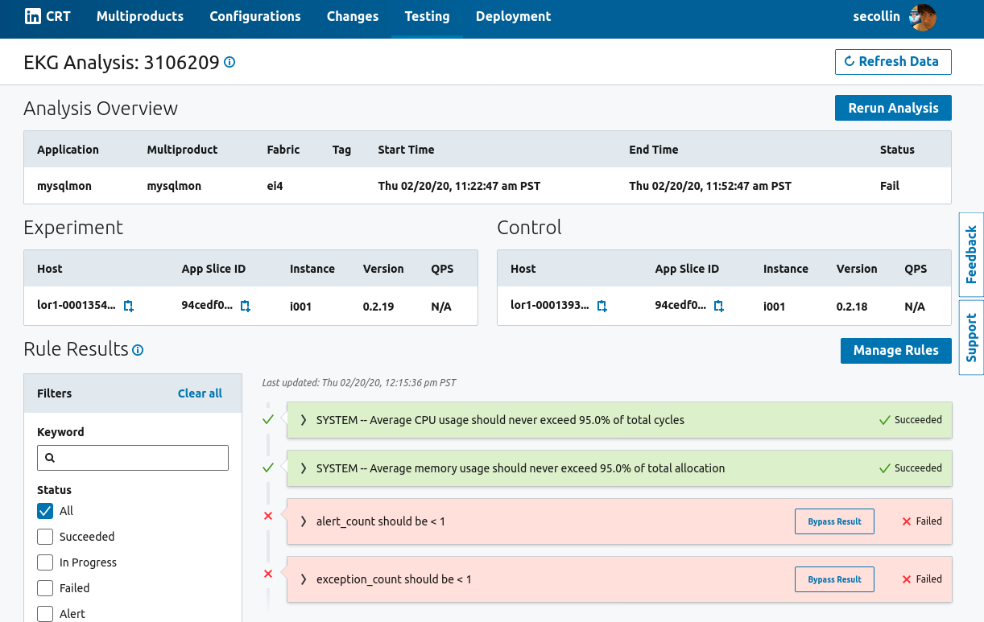Copy the Control App Slice ID
Screen dimensions: 984x622
click(x=719, y=307)
